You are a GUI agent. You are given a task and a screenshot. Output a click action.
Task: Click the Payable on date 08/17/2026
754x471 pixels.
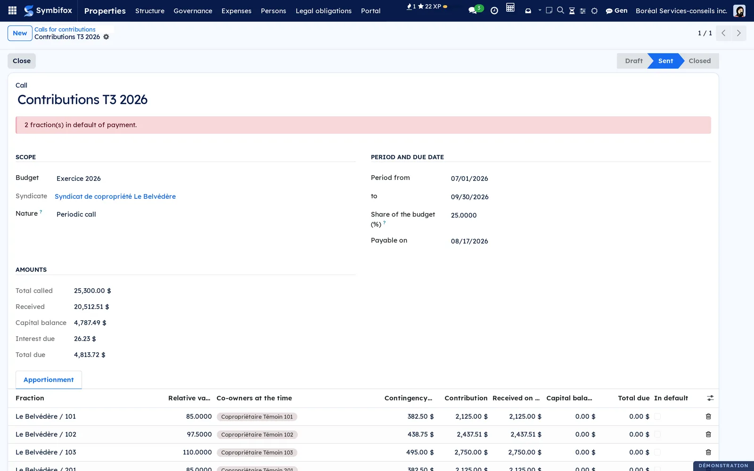[x=469, y=241]
